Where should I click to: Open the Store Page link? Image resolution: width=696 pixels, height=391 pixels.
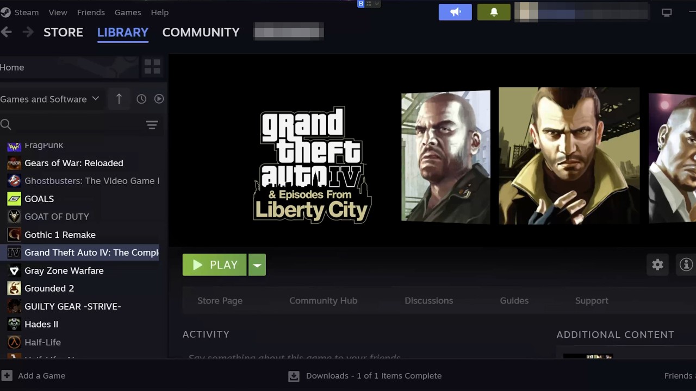[220, 300]
